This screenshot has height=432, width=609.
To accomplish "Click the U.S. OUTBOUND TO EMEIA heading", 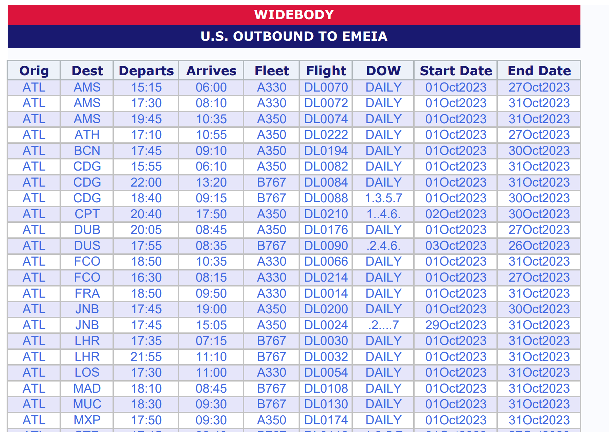I will [294, 36].
